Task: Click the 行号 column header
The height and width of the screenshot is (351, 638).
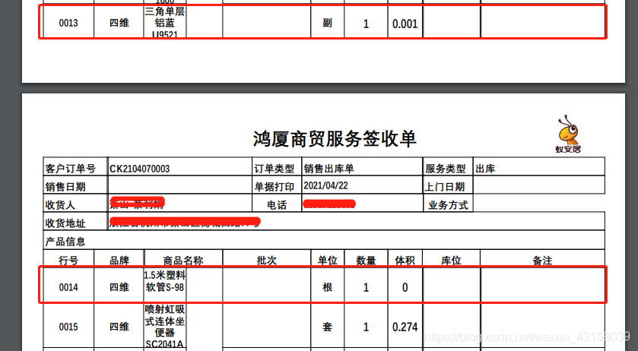Action: click(68, 261)
